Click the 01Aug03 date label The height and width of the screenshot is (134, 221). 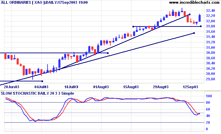pyautogui.click(x=101, y=87)
